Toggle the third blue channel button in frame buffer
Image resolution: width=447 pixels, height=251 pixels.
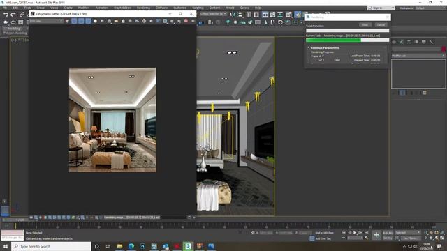coord(88,21)
